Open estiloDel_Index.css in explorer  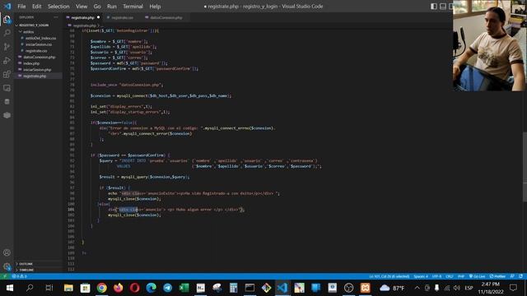tap(40, 38)
